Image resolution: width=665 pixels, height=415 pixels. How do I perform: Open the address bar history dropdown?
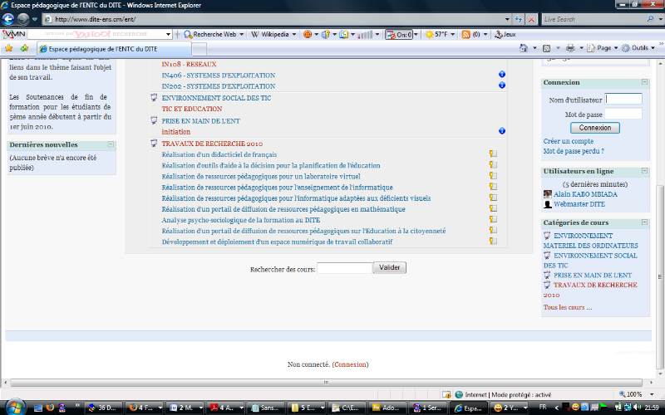(507, 19)
